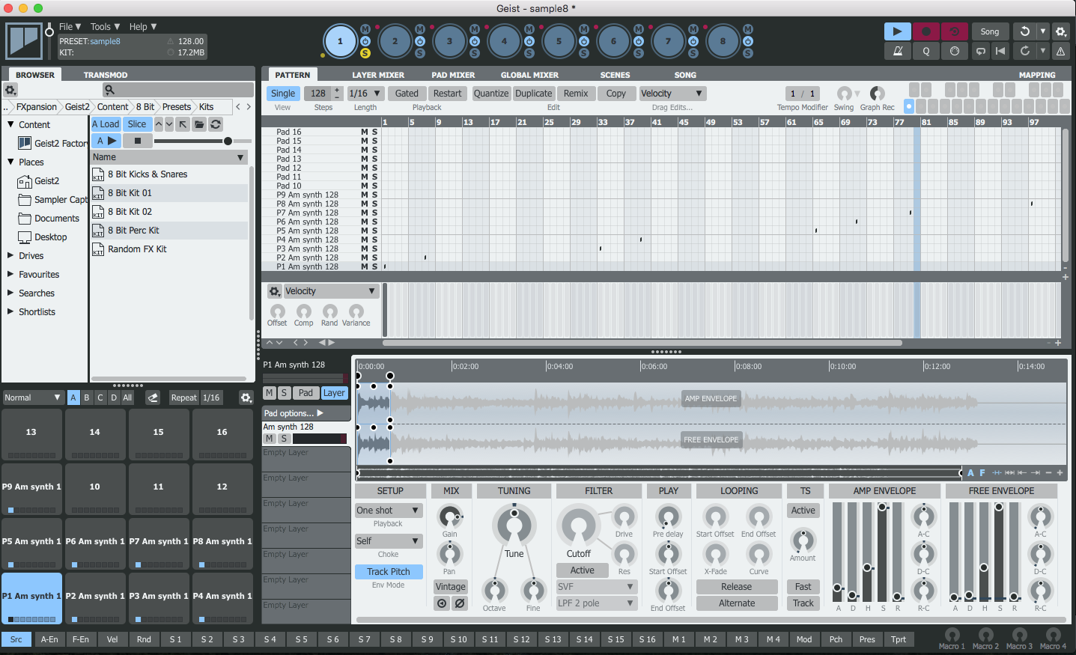Click the Remix button
Image resolution: width=1076 pixels, height=655 pixels.
[x=576, y=94]
